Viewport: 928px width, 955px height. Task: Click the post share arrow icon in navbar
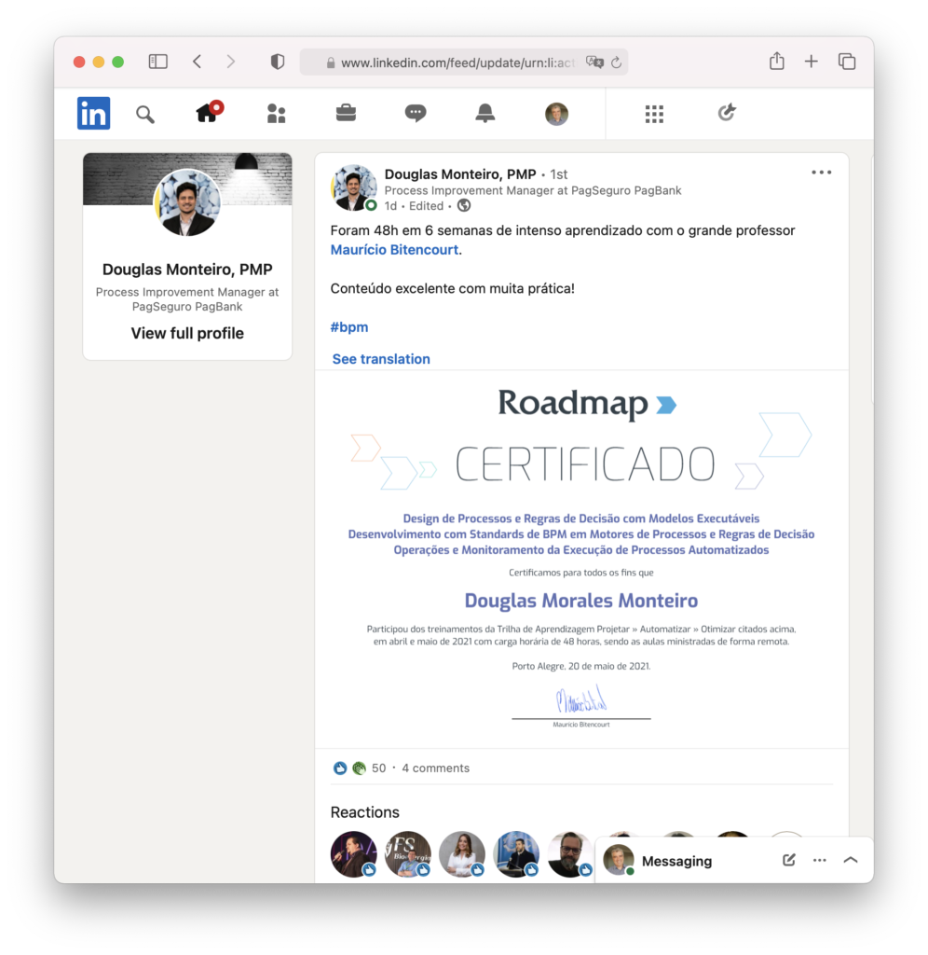[727, 113]
